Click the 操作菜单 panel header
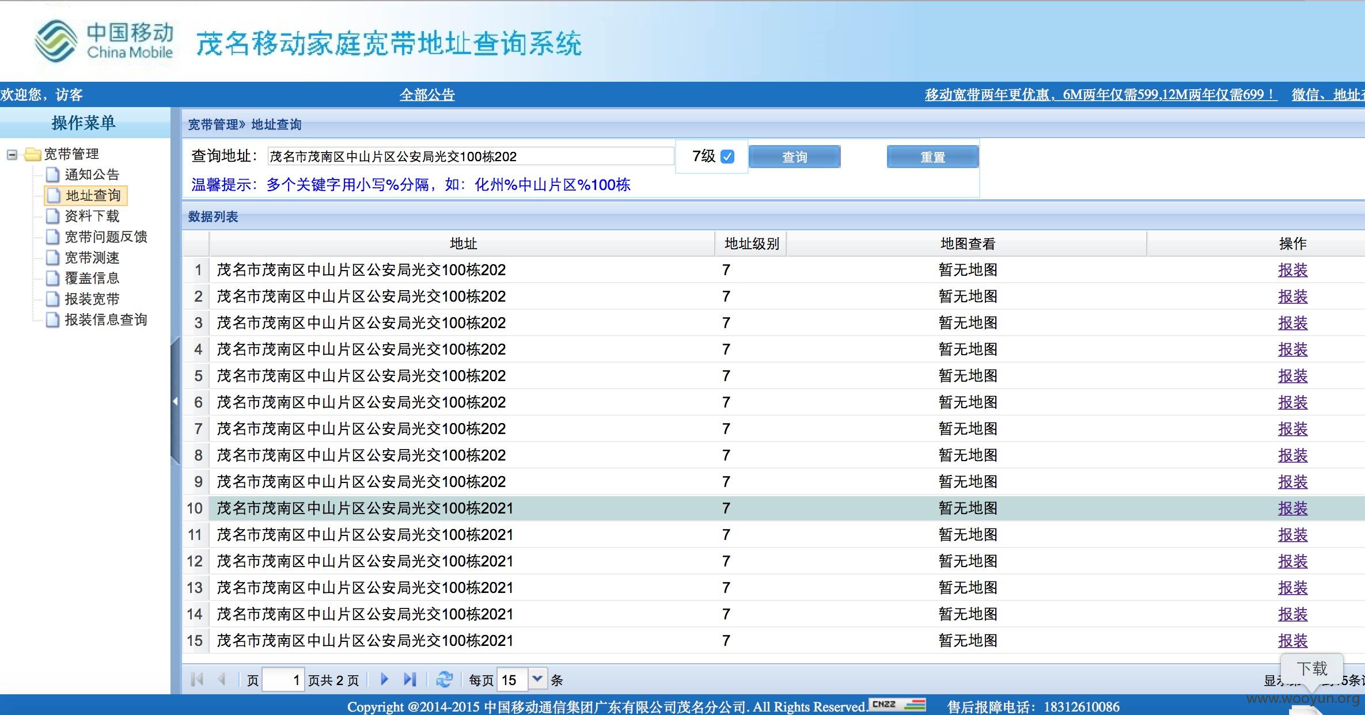1365x715 pixels. pos(85,123)
